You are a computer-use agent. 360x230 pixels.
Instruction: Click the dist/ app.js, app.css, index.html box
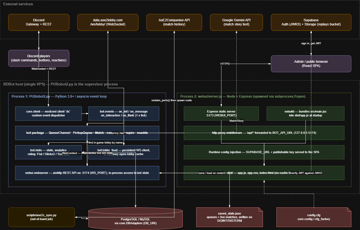coord(264,173)
